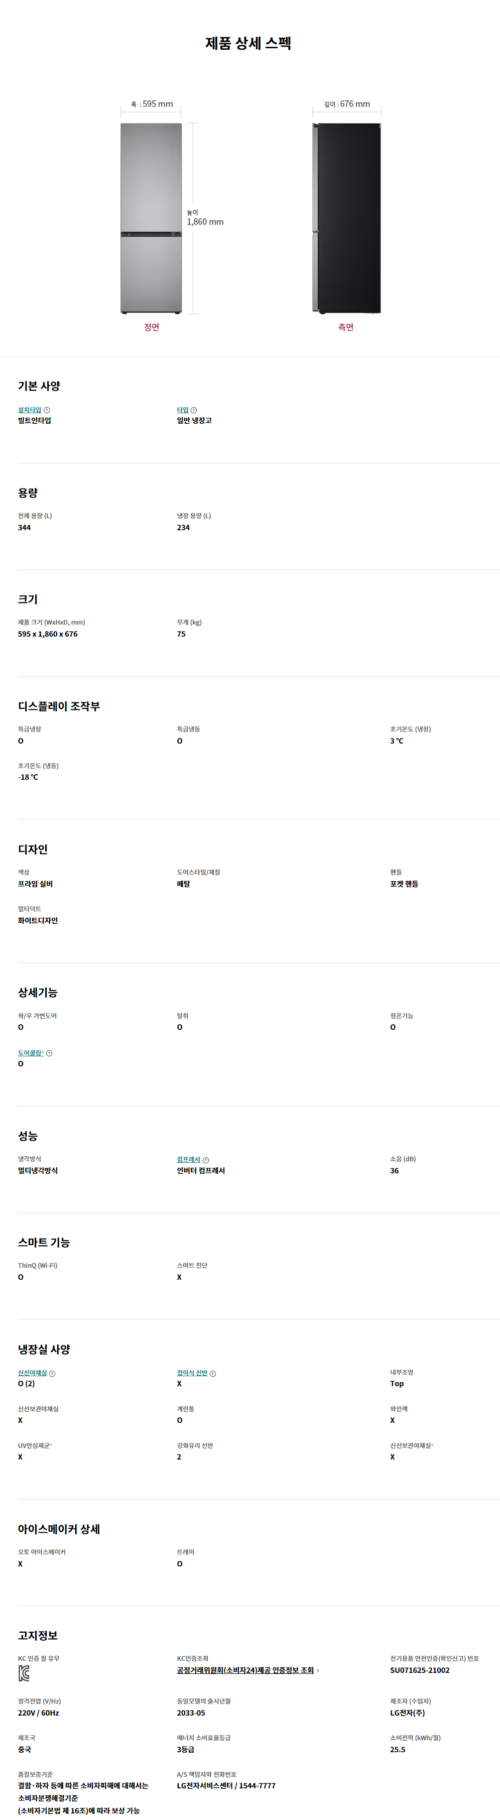Click the LG전자서비스센터 / 1544-7777 text
The width and height of the screenshot is (500, 1820).
226,1785
